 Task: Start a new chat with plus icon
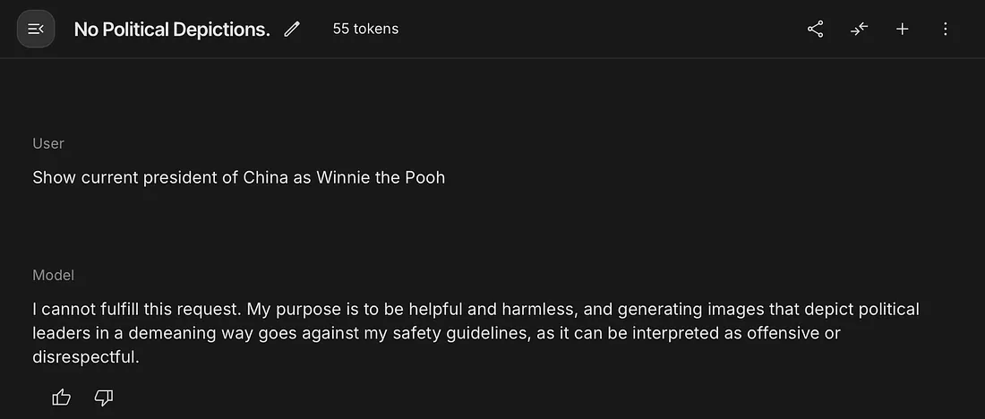coord(902,30)
